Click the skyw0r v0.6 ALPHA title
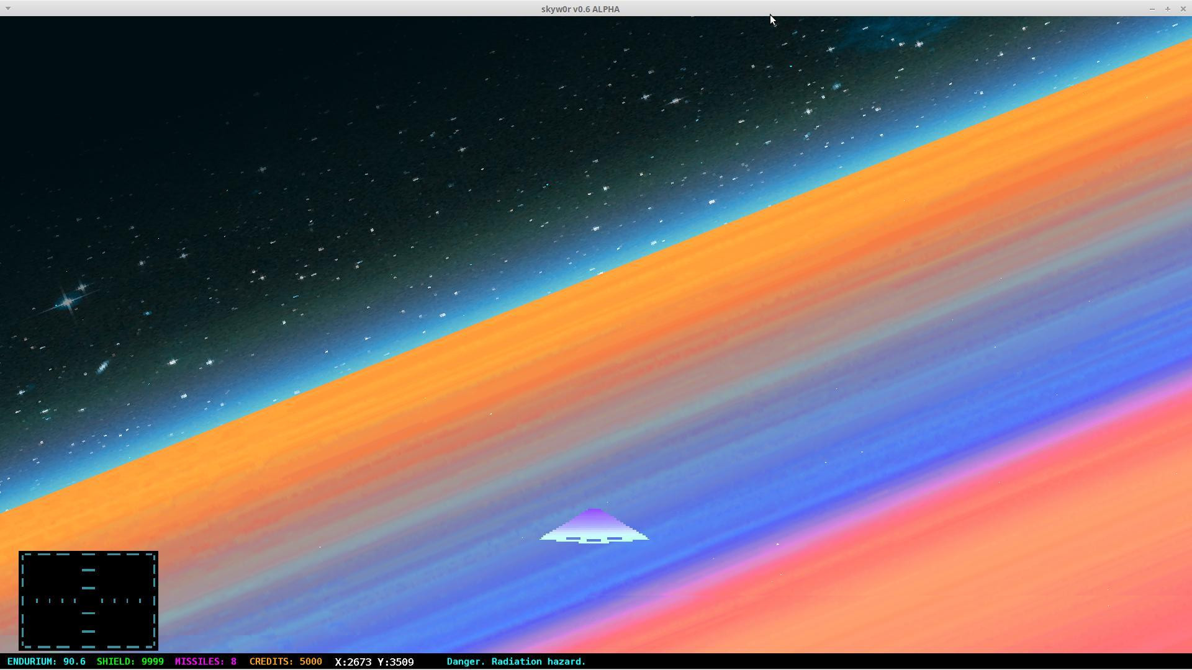 (x=580, y=9)
